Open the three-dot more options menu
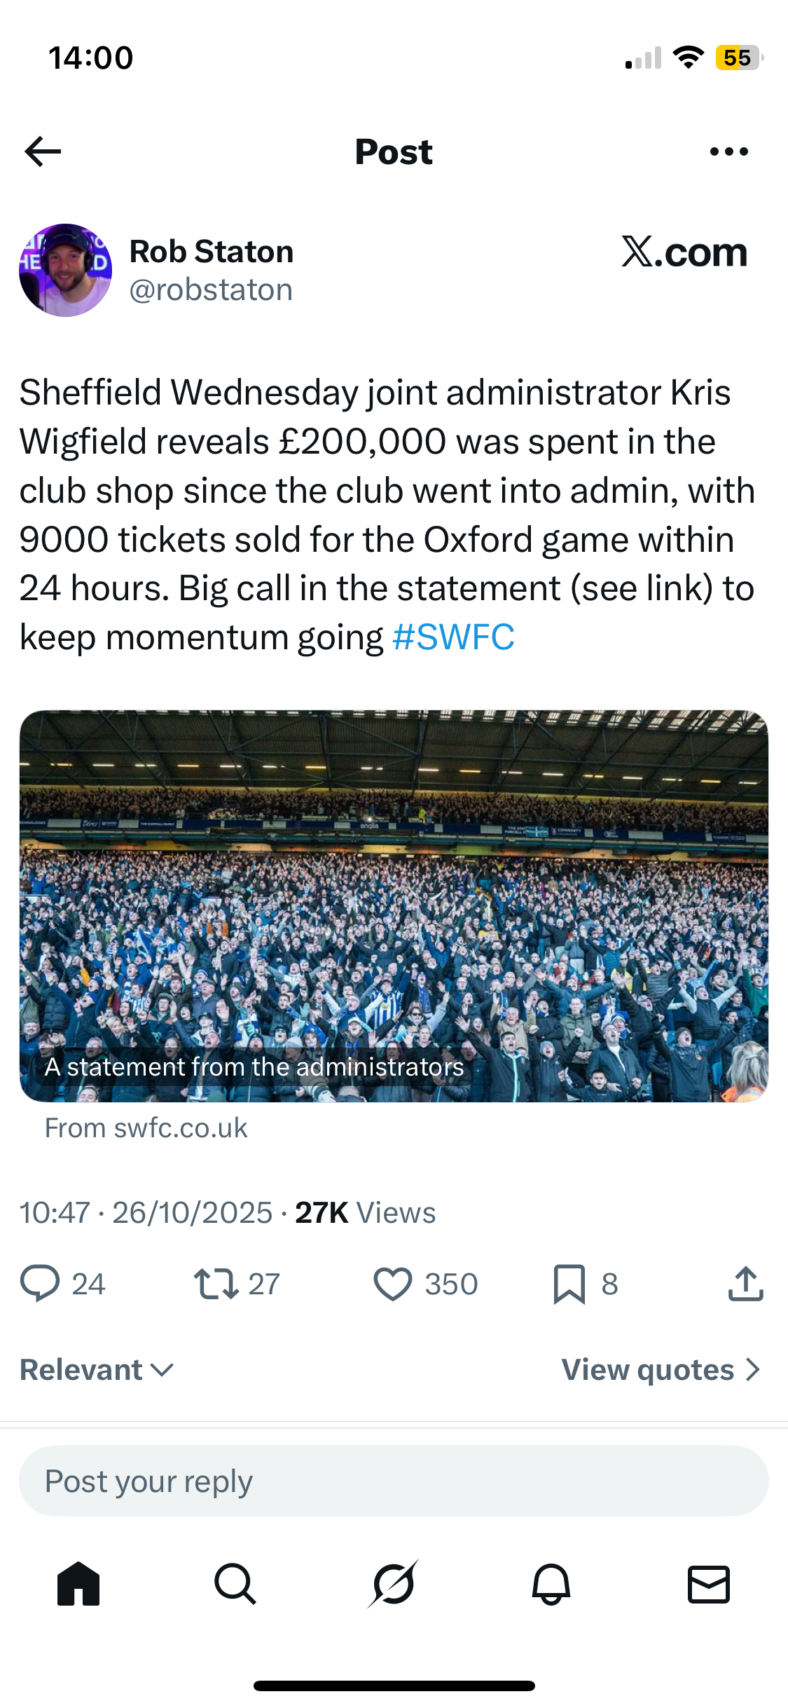Viewport: 788px width, 1708px height. tap(728, 151)
